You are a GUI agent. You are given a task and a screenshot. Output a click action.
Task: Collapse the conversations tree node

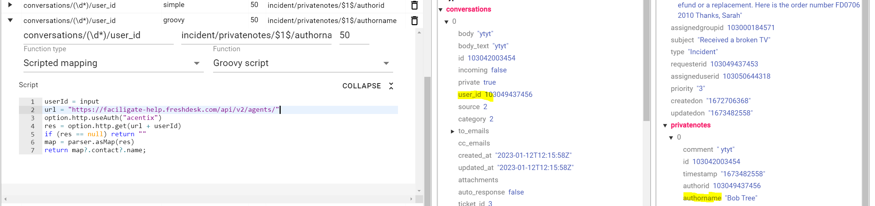tap(441, 10)
